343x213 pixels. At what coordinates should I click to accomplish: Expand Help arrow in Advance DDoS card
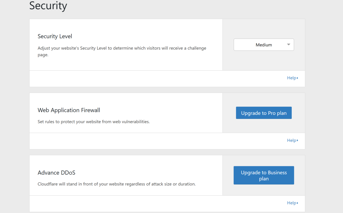click(x=297, y=203)
